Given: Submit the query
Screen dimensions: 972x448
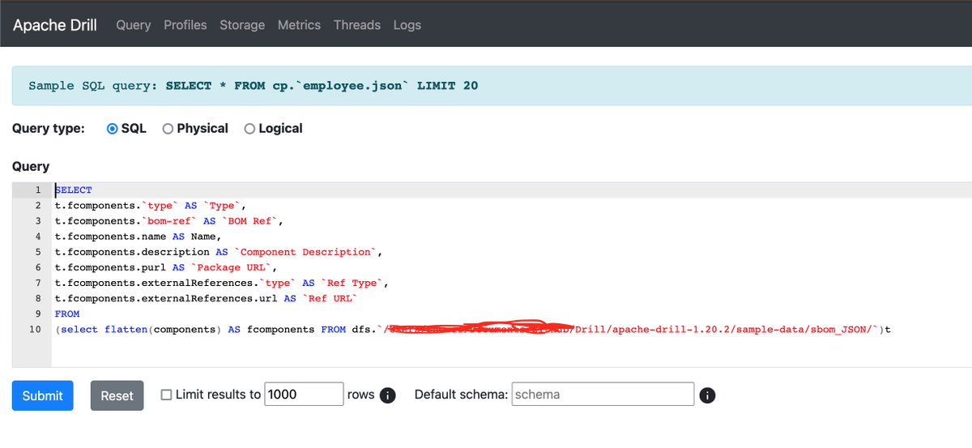Looking at the screenshot, I should 42,395.
